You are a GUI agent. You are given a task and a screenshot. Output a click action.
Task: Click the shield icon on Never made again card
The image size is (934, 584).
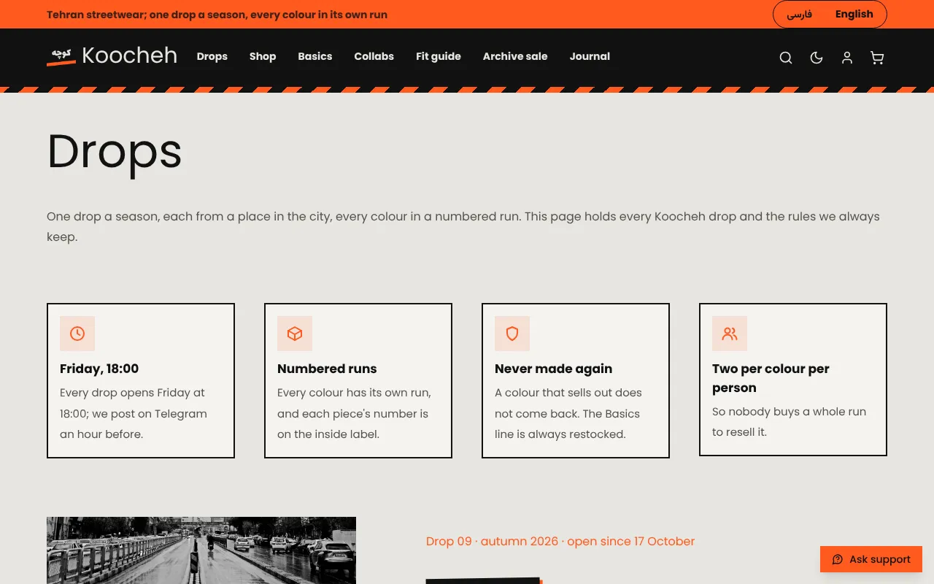(x=512, y=334)
